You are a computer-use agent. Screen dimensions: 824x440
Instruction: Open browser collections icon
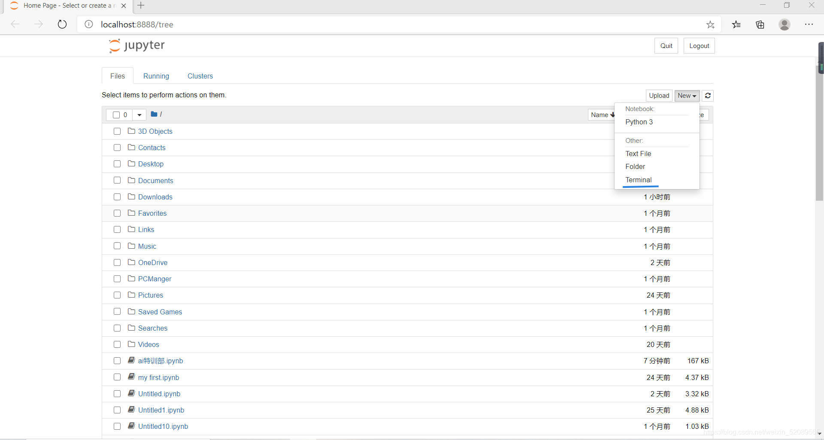coord(760,24)
